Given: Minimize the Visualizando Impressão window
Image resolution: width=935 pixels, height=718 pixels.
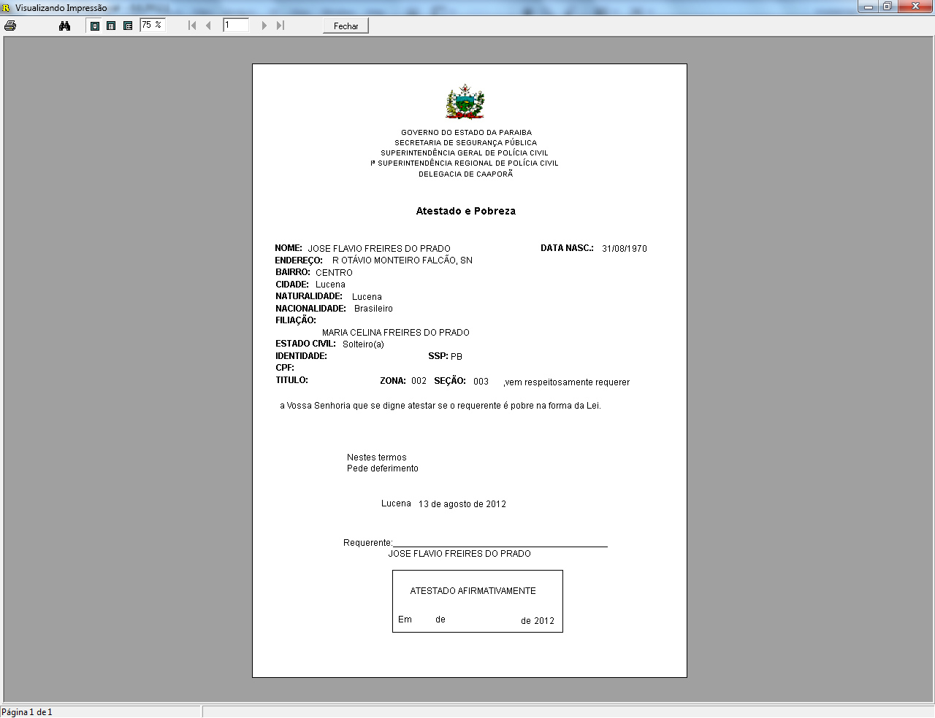Looking at the screenshot, I should (869, 7).
